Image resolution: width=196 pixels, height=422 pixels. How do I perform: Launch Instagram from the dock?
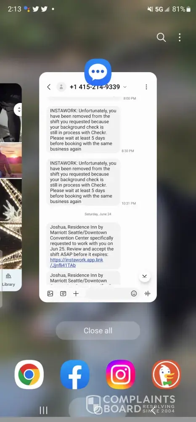tap(121, 374)
